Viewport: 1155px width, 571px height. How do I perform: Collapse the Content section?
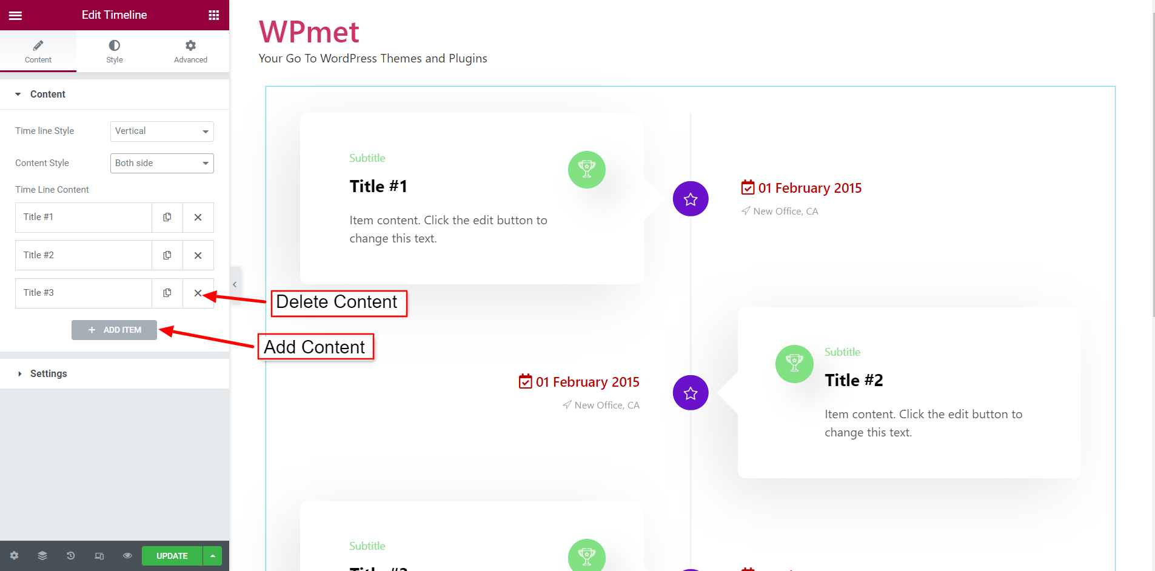(x=47, y=94)
